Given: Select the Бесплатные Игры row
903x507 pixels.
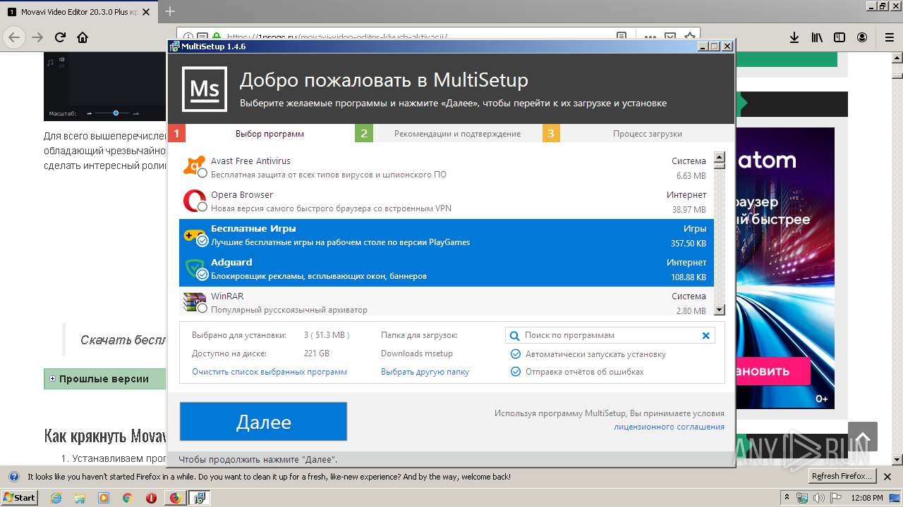Looking at the screenshot, I should [447, 235].
